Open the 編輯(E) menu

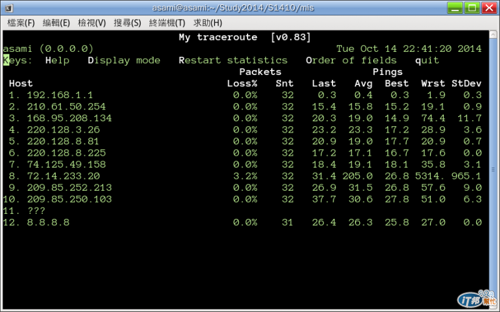[x=56, y=23]
